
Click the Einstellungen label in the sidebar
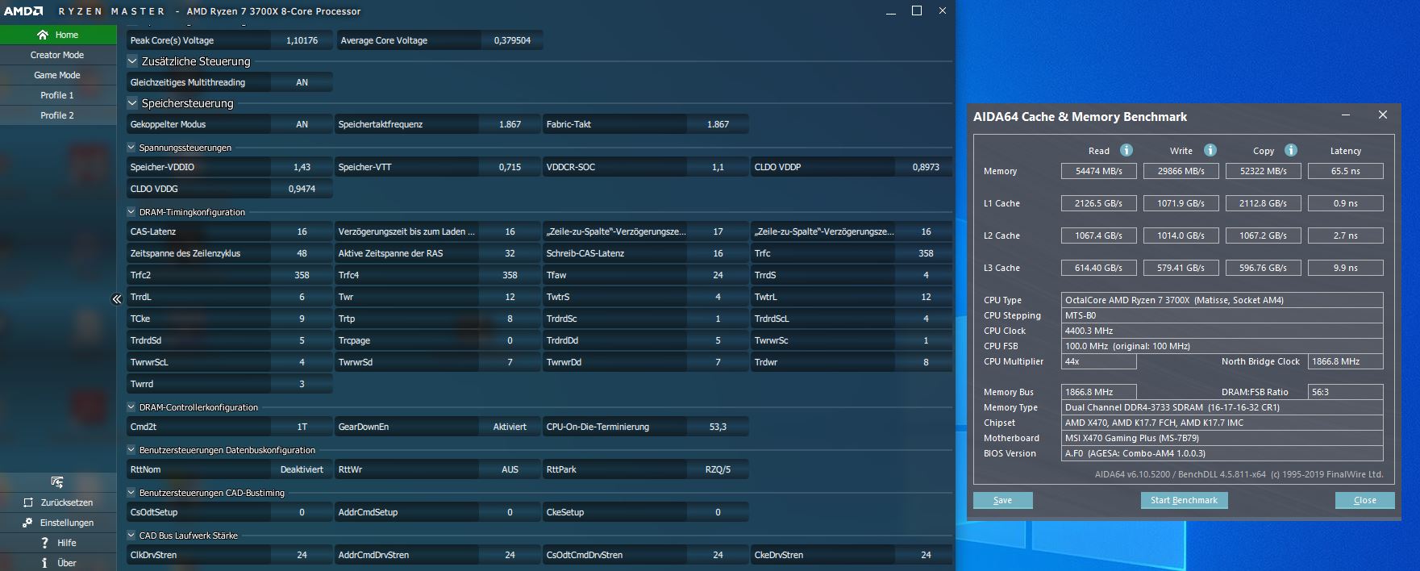pos(67,523)
